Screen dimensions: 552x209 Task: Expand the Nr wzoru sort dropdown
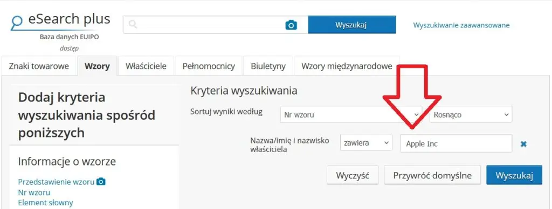pos(351,114)
